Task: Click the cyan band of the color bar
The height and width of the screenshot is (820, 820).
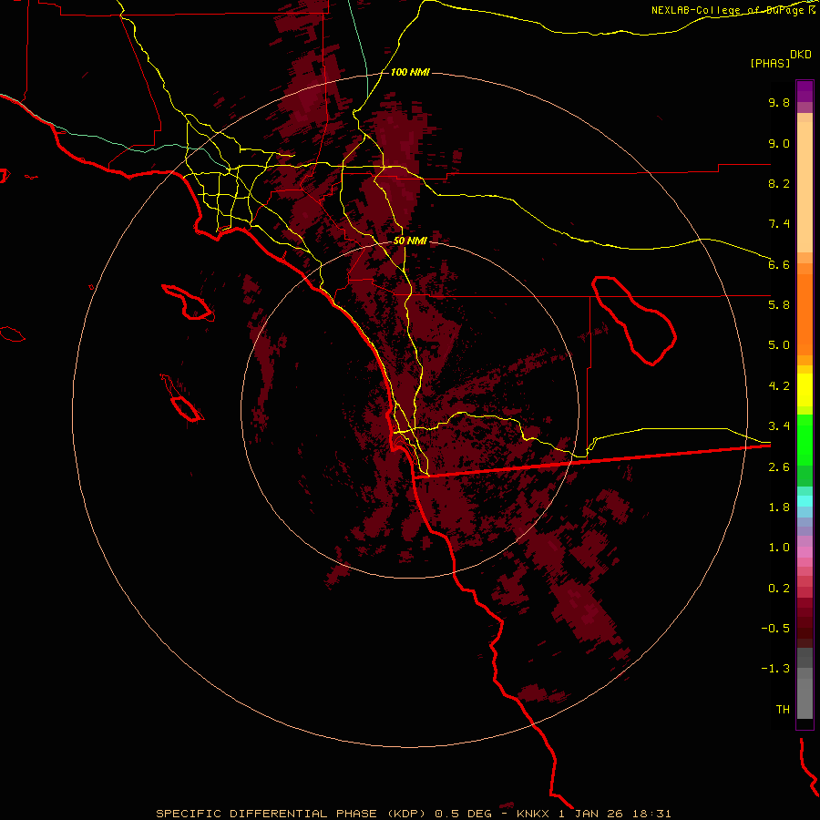Action: (x=805, y=500)
